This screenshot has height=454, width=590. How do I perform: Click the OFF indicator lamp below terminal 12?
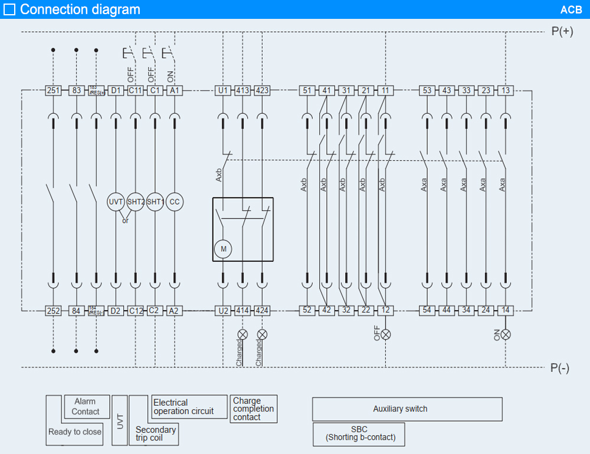[386, 334]
